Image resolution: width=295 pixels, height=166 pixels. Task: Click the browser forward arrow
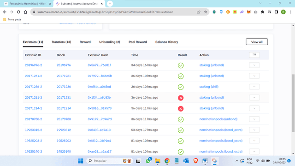12,12
